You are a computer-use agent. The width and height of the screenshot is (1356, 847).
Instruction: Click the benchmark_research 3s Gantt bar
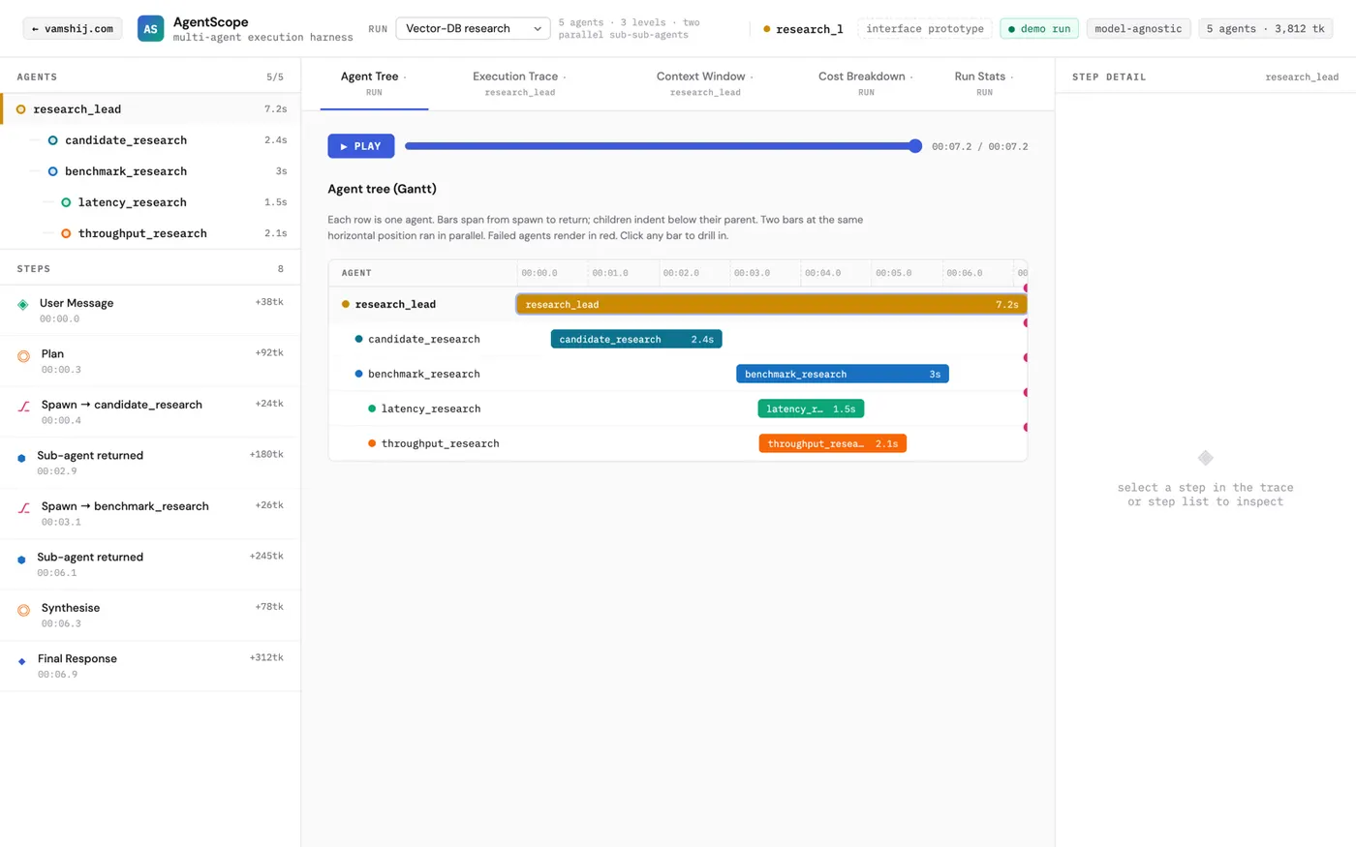[x=843, y=374]
